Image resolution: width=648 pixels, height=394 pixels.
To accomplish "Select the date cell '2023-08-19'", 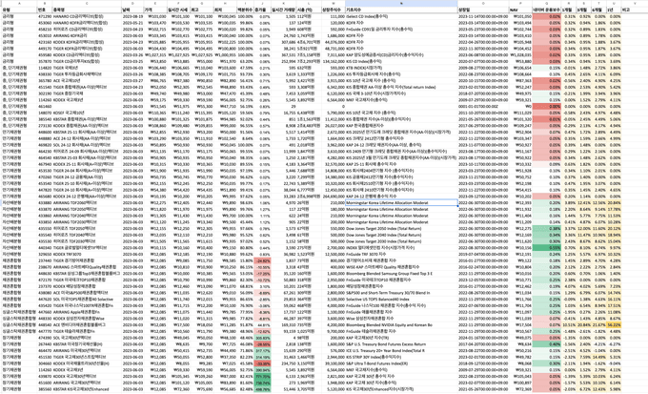I will pos(132,16).
